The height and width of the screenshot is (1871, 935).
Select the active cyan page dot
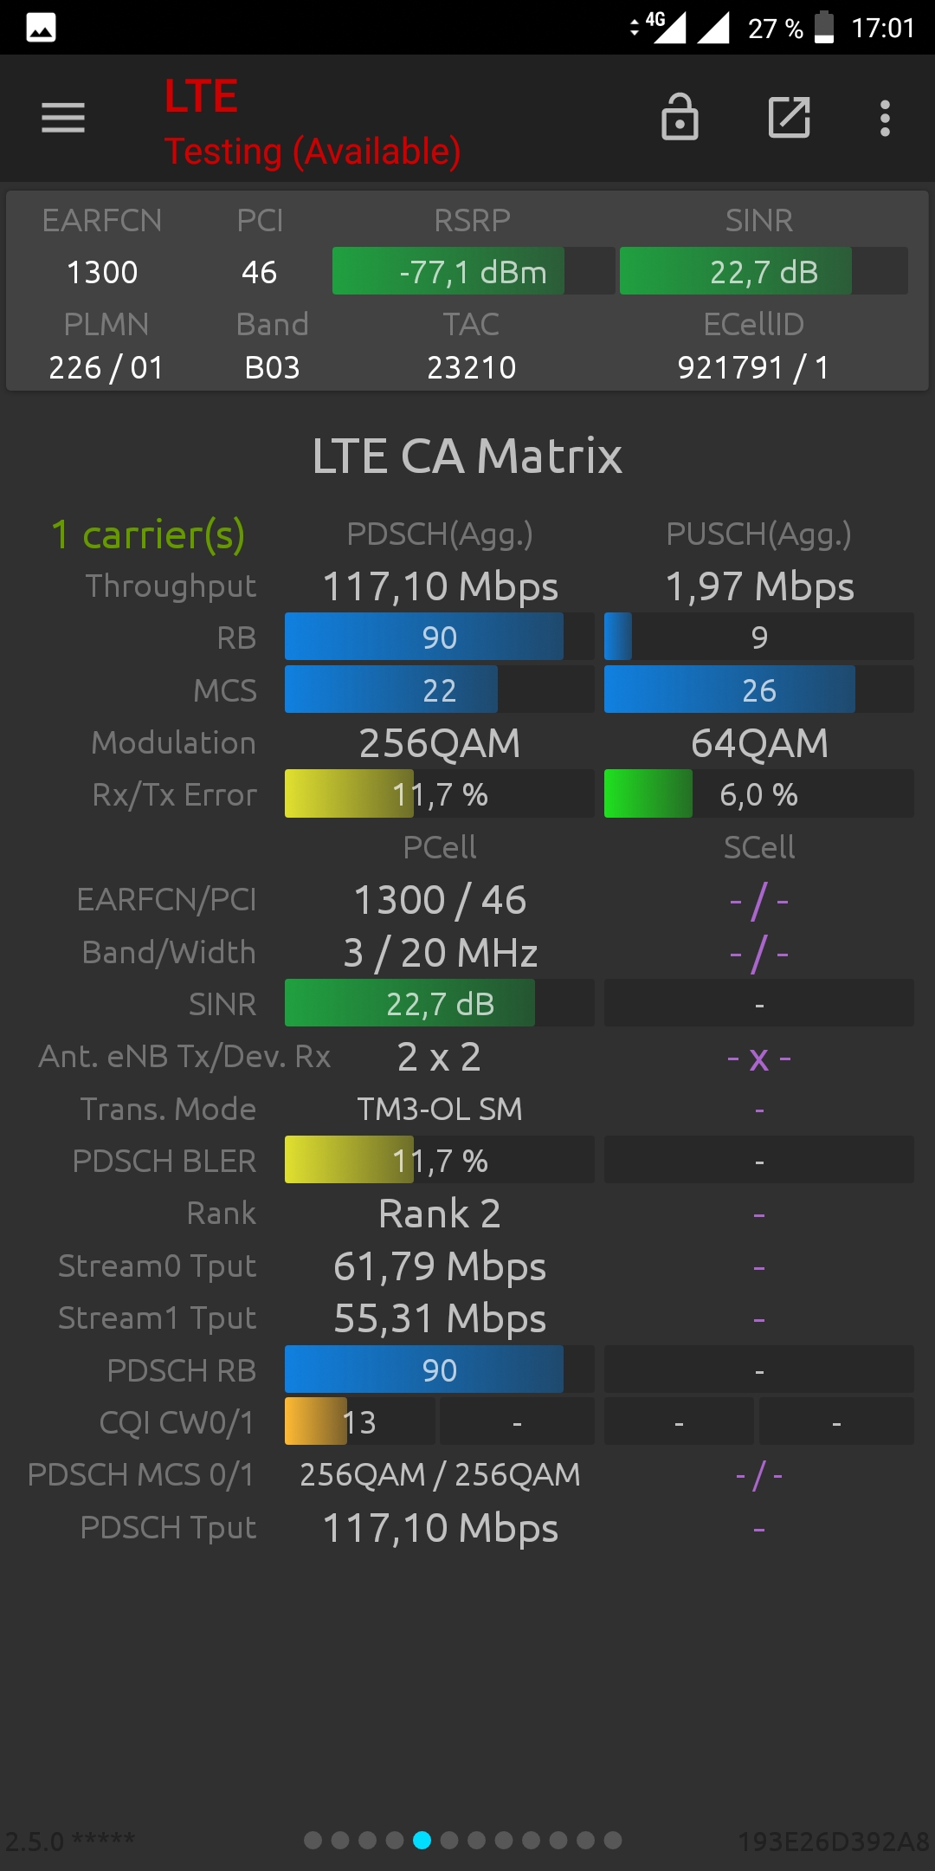(422, 1840)
